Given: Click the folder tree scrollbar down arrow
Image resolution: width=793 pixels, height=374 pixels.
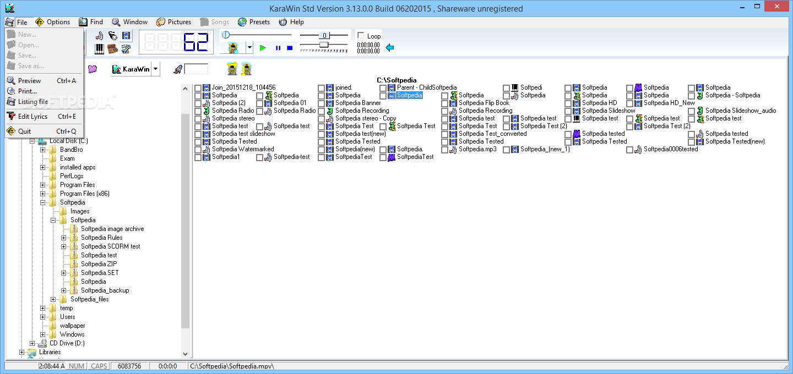Looking at the screenshot, I should click(185, 354).
